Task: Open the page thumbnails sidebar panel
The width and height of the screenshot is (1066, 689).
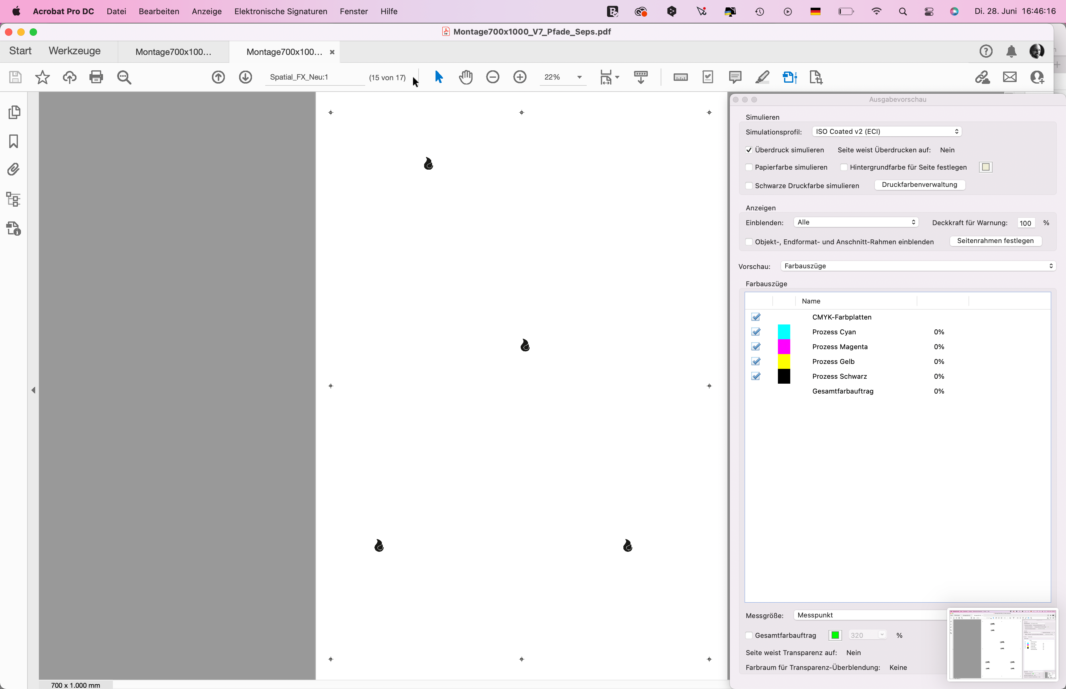Action: tap(14, 112)
